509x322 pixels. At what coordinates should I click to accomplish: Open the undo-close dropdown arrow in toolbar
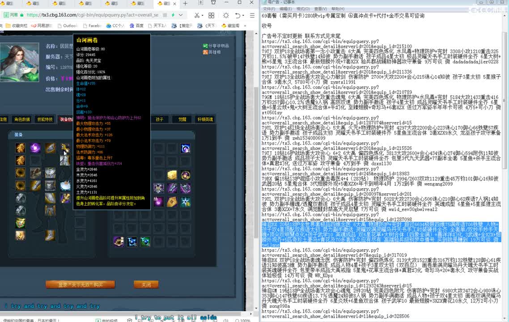click(x=242, y=15)
